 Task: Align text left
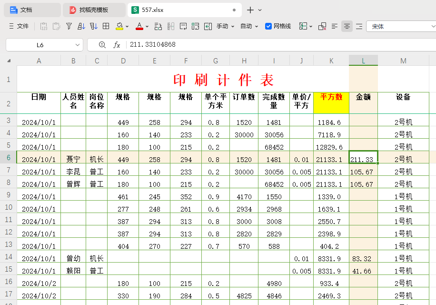point(335,26)
